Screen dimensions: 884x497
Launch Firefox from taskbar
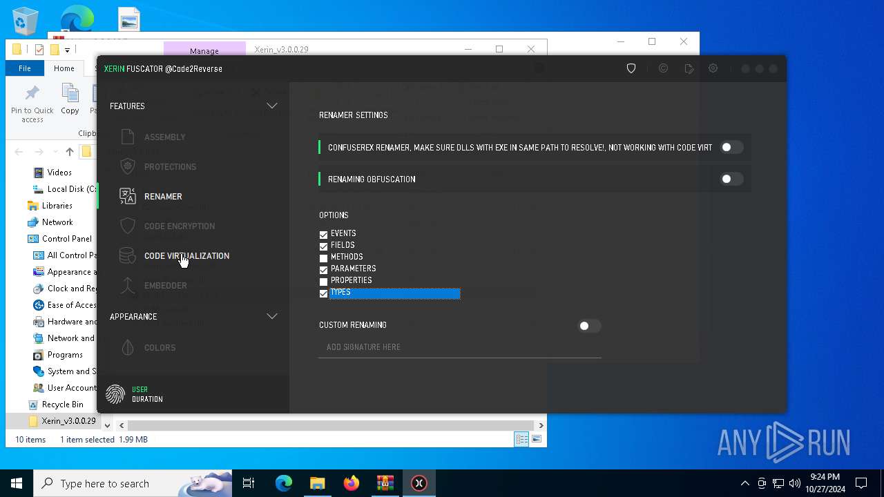pyautogui.click(x=352, y=483)
